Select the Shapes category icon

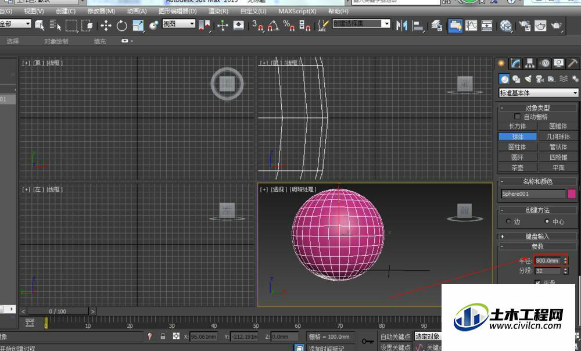coord(516,79)
